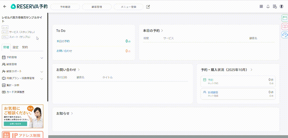Open the お知らせ heading link
This screenshot has height=138, width=288.
[65, 113]
